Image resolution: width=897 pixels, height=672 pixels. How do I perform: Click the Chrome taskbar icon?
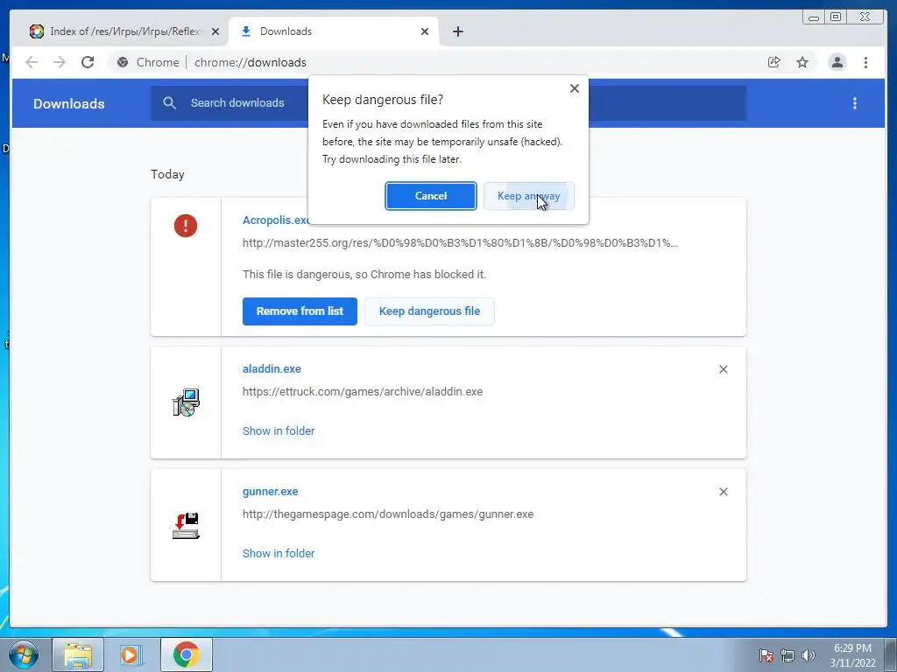[x=187, y=654]
